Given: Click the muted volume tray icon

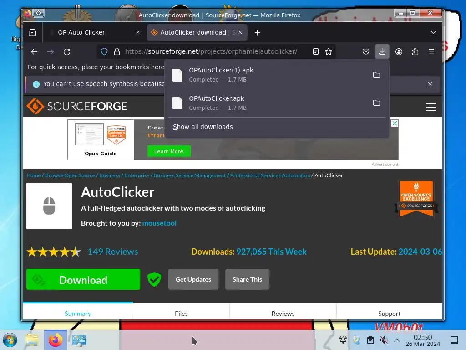Looking at the screenshot, I should click(384, 340).
